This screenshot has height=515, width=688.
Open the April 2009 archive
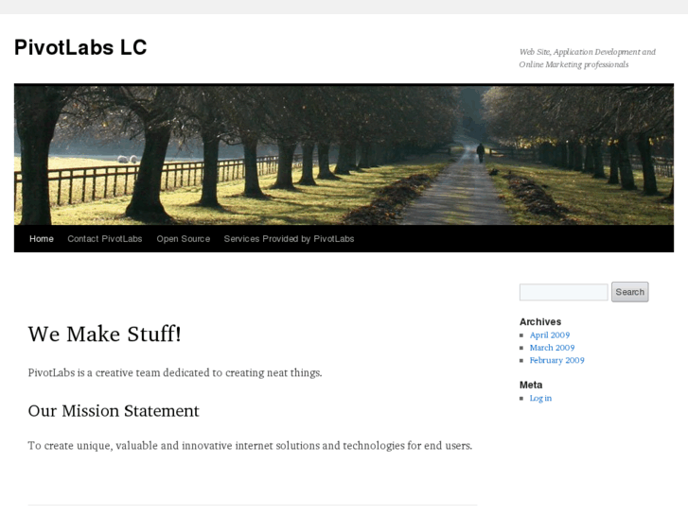(x=549, y=335)
